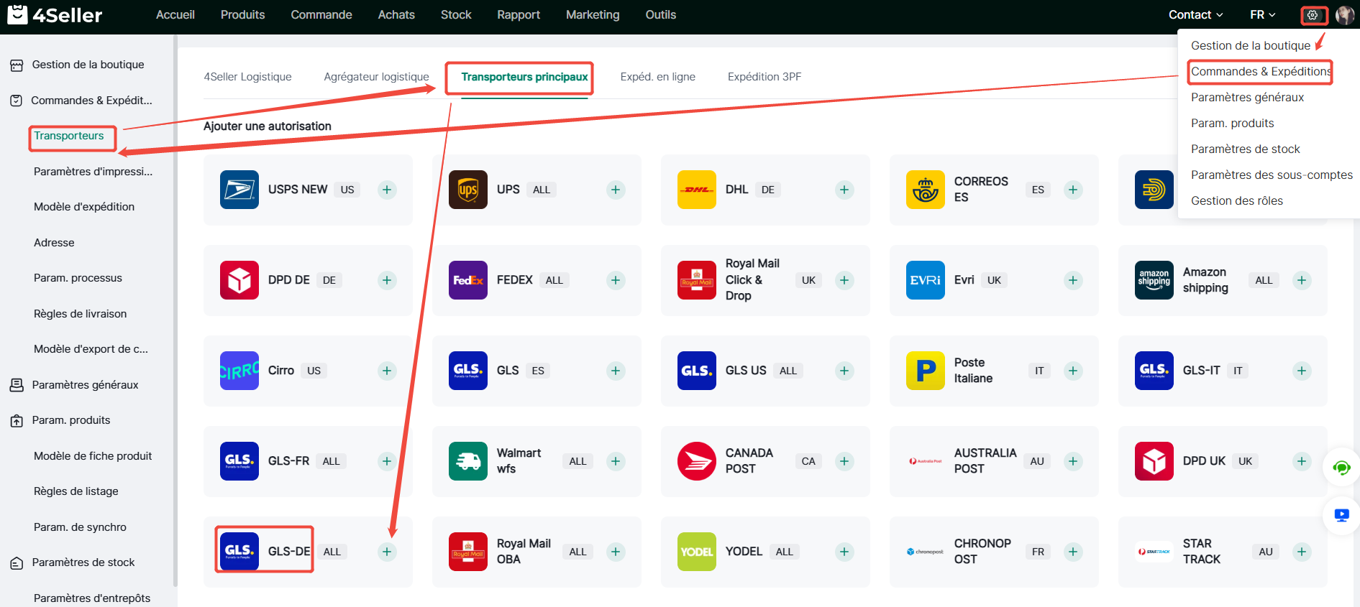The width and height of the screenshot is (1360, 607).
Task: Switch to Agrégateur logistique tab
Action: pyautogui.click(x=376, y=77)
